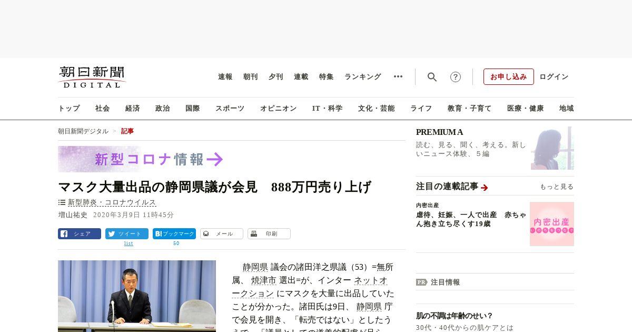The height and width of the screenshot is (332, 632).
Task: Go to 経済 section tab
Action: (x=133, y=109)
